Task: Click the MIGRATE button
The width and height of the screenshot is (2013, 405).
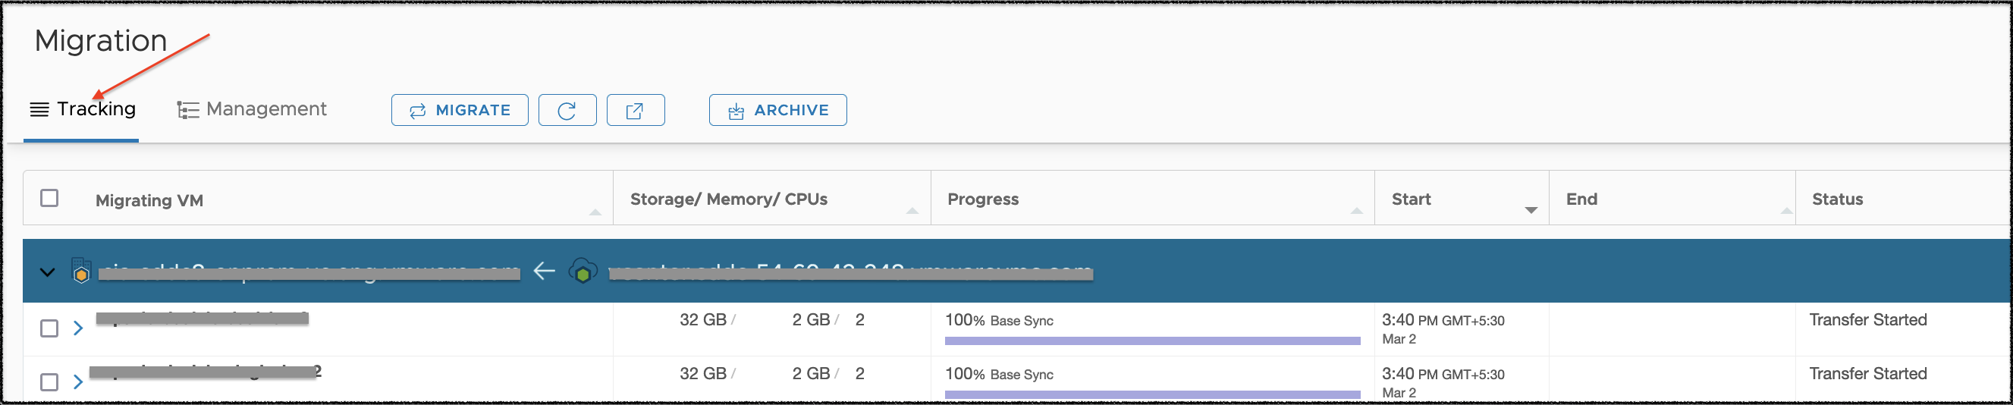Action: click(x=460, y=110)
